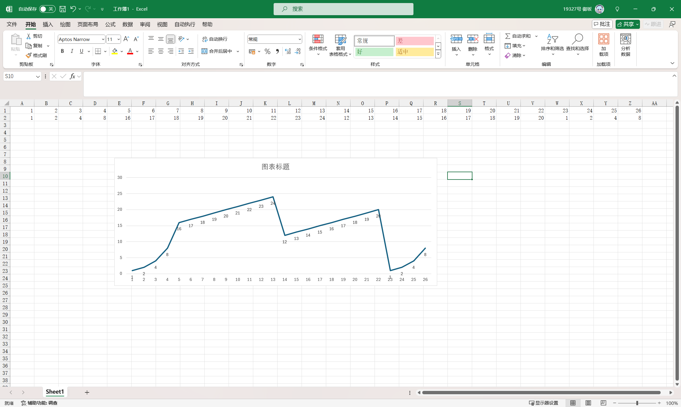Screen dimensions: 681x407
Task: Click the search box in title bar
Action: pos(344,9)
